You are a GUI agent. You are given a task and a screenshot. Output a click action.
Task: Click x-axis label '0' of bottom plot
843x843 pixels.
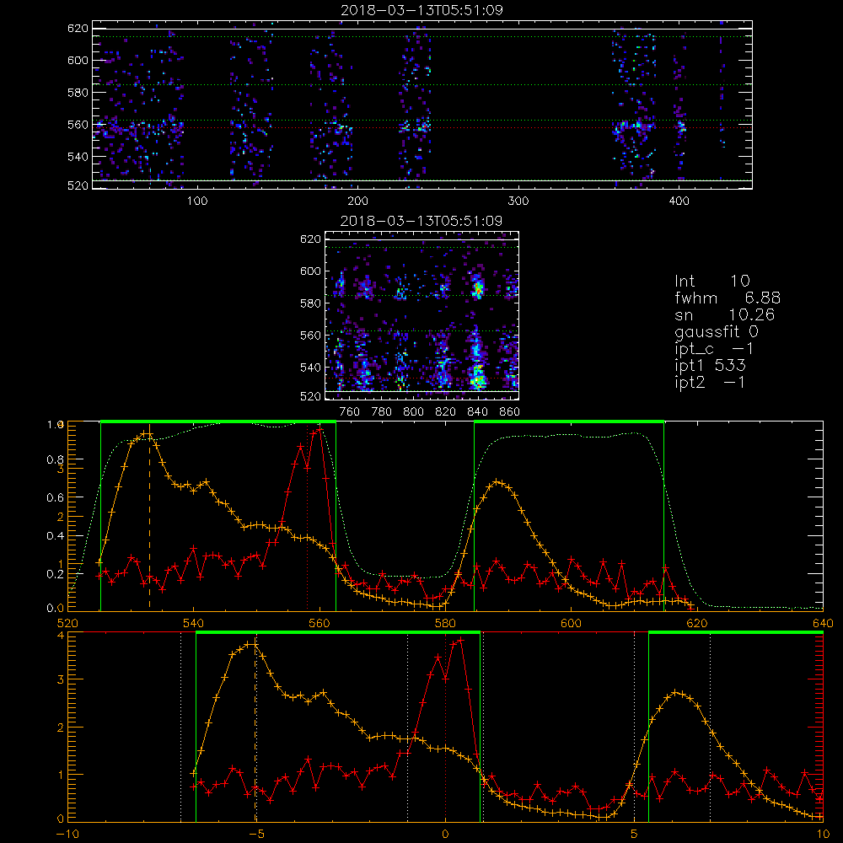(x=445, y=834)
